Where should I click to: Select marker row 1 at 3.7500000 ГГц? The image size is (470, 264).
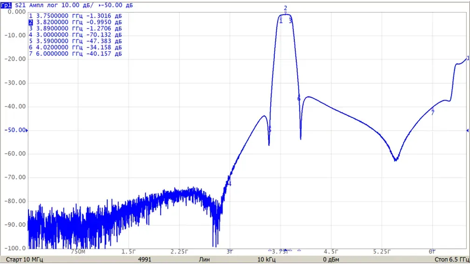click(75, 16)
